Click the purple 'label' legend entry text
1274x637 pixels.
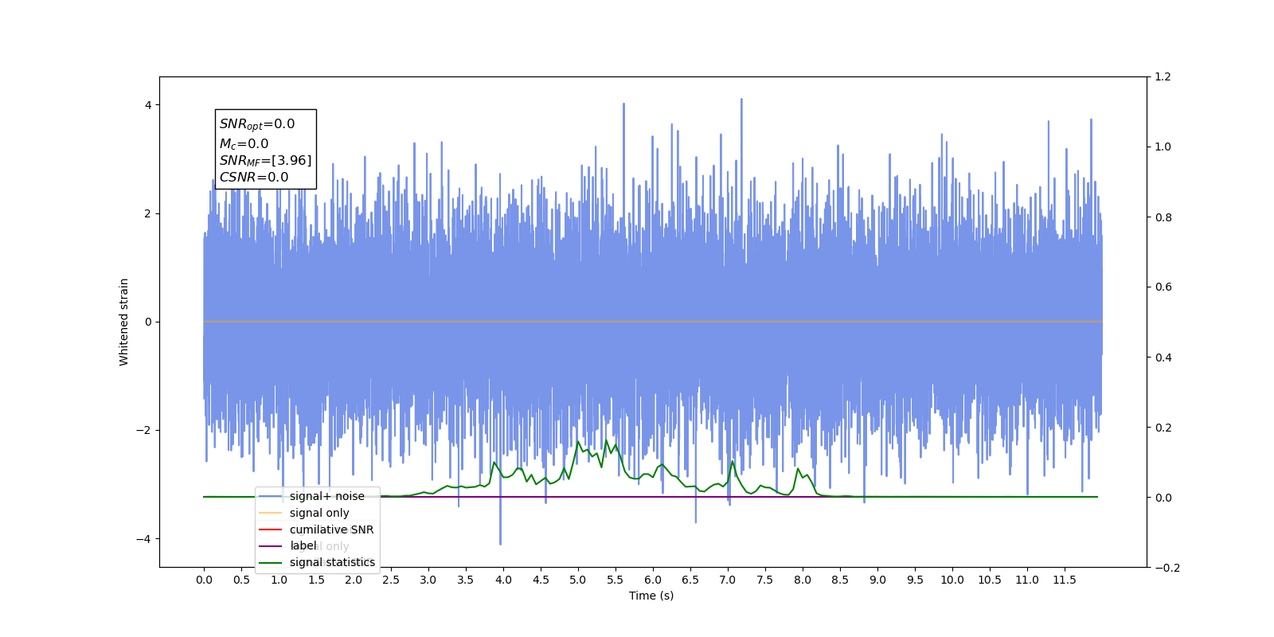(x=303, y=545)
